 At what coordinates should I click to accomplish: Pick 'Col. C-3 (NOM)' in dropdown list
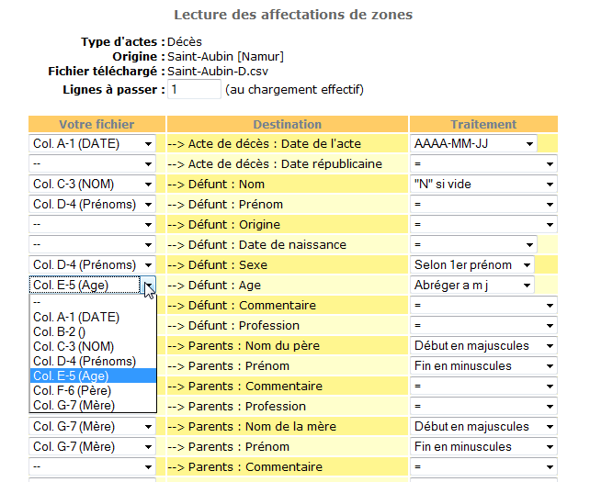[x=74, y=346]
